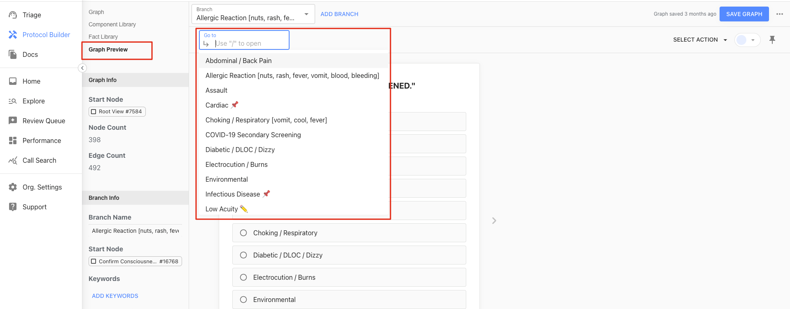Click the Protocol Builder tools icon
The height and width of the screenshot is (309, 790).
pos(13,35)
